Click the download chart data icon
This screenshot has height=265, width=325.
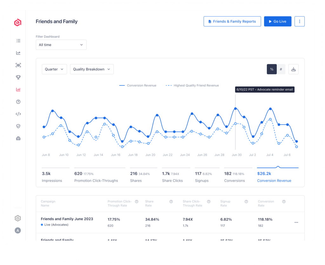293,69
